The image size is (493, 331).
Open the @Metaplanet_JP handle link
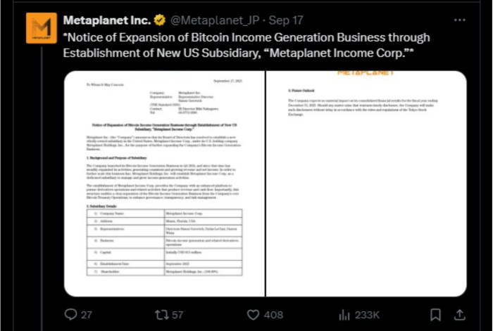[215, 20]
